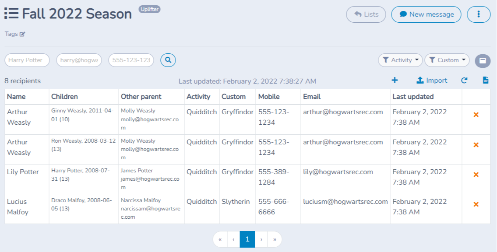The width and height of the screenshot is (497, 252).
Task: Select page 1 in pagination
Action: (x=247, y=239)
